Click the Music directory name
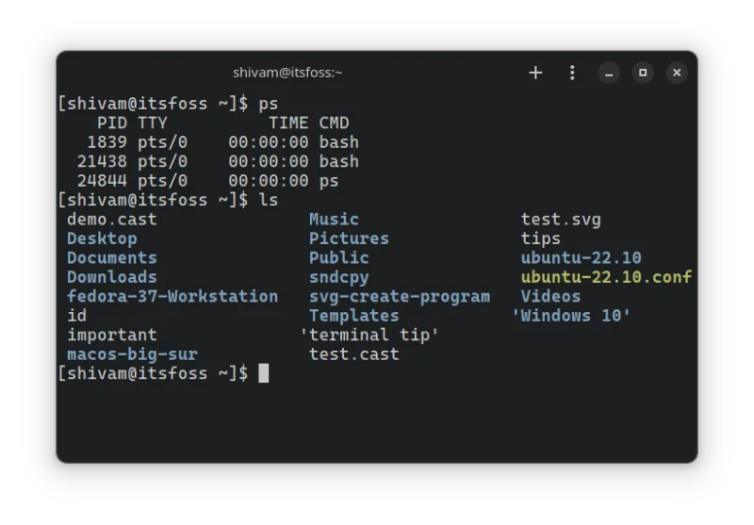This screenshot has width=754, height=525. (x=335, y=220)
